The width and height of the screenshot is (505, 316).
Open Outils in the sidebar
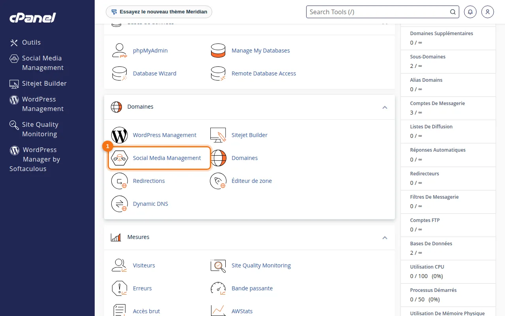[25, 42]
